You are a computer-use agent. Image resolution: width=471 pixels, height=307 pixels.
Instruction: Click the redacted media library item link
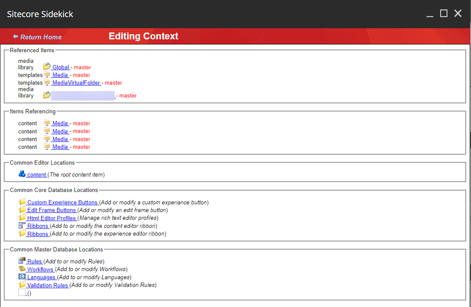[83, 96]
